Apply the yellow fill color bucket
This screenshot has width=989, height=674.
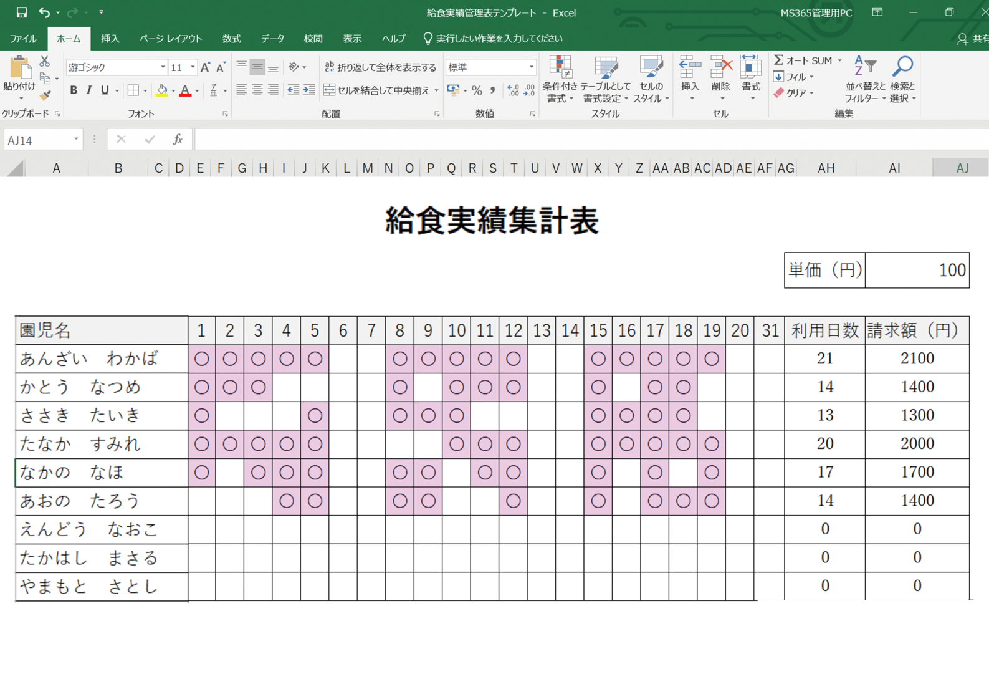pyautogui.click(x=161, y=91)
